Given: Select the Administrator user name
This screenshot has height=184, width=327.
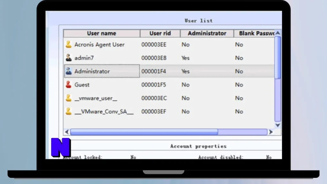Looking at the screenshot, I should [92, 71].
